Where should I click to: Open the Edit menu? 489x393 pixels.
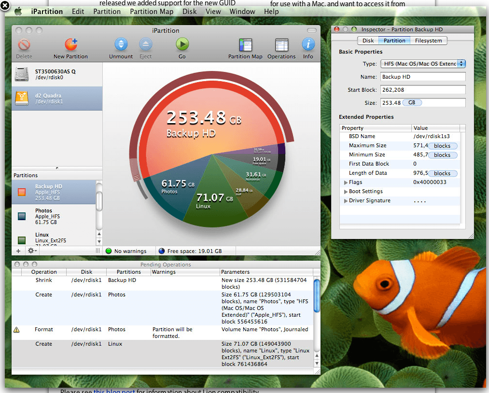tap(78, 12)
